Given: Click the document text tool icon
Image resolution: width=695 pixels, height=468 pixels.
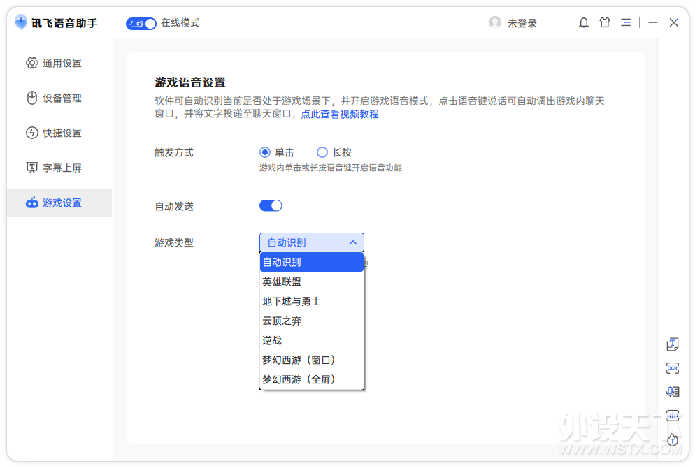Looking at the screenshot, I should tap(673, 344).
